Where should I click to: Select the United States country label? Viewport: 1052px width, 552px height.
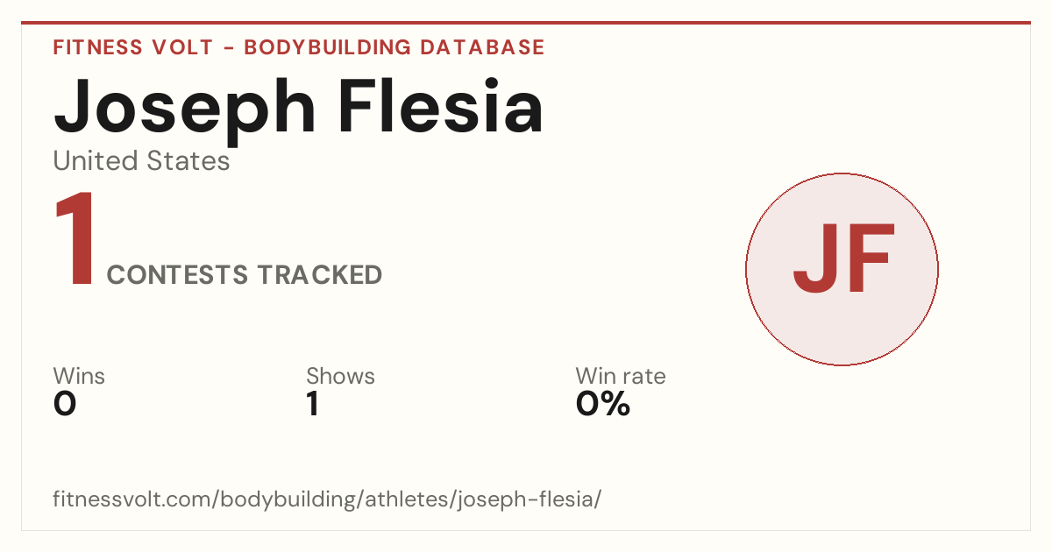click(141, 161)
